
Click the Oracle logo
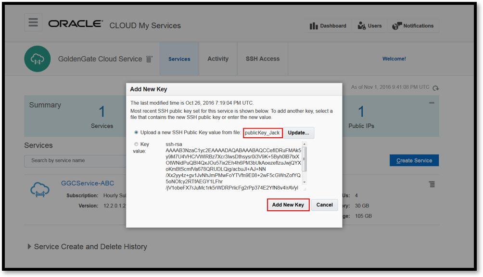75,24
